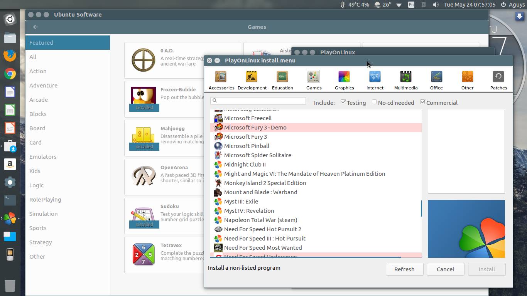The image size is (527, 296).
Task: Go back in Ubuntu Software header
Action: (35, 27)
